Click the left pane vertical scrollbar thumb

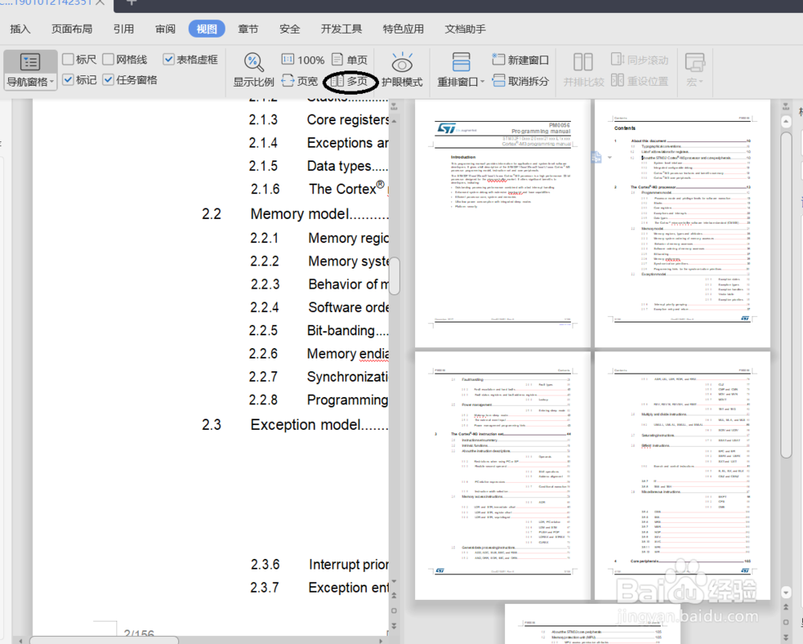pos(394,276)
